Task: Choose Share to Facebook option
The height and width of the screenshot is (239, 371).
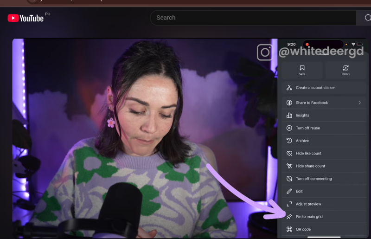Action: 324,103
